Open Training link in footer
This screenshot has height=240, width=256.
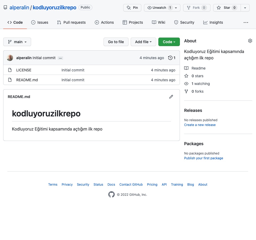(x=177, y=184)
